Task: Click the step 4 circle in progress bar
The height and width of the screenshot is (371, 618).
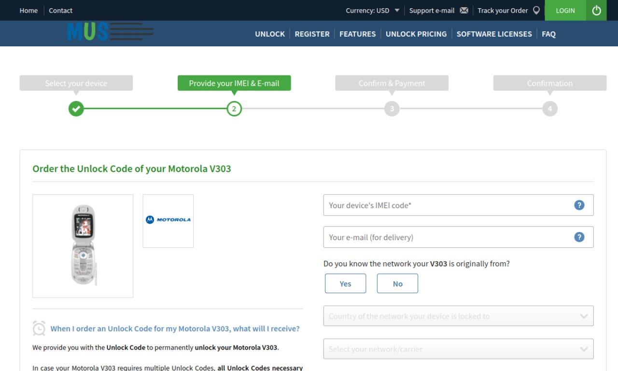Action: click(x=550, y=109)
